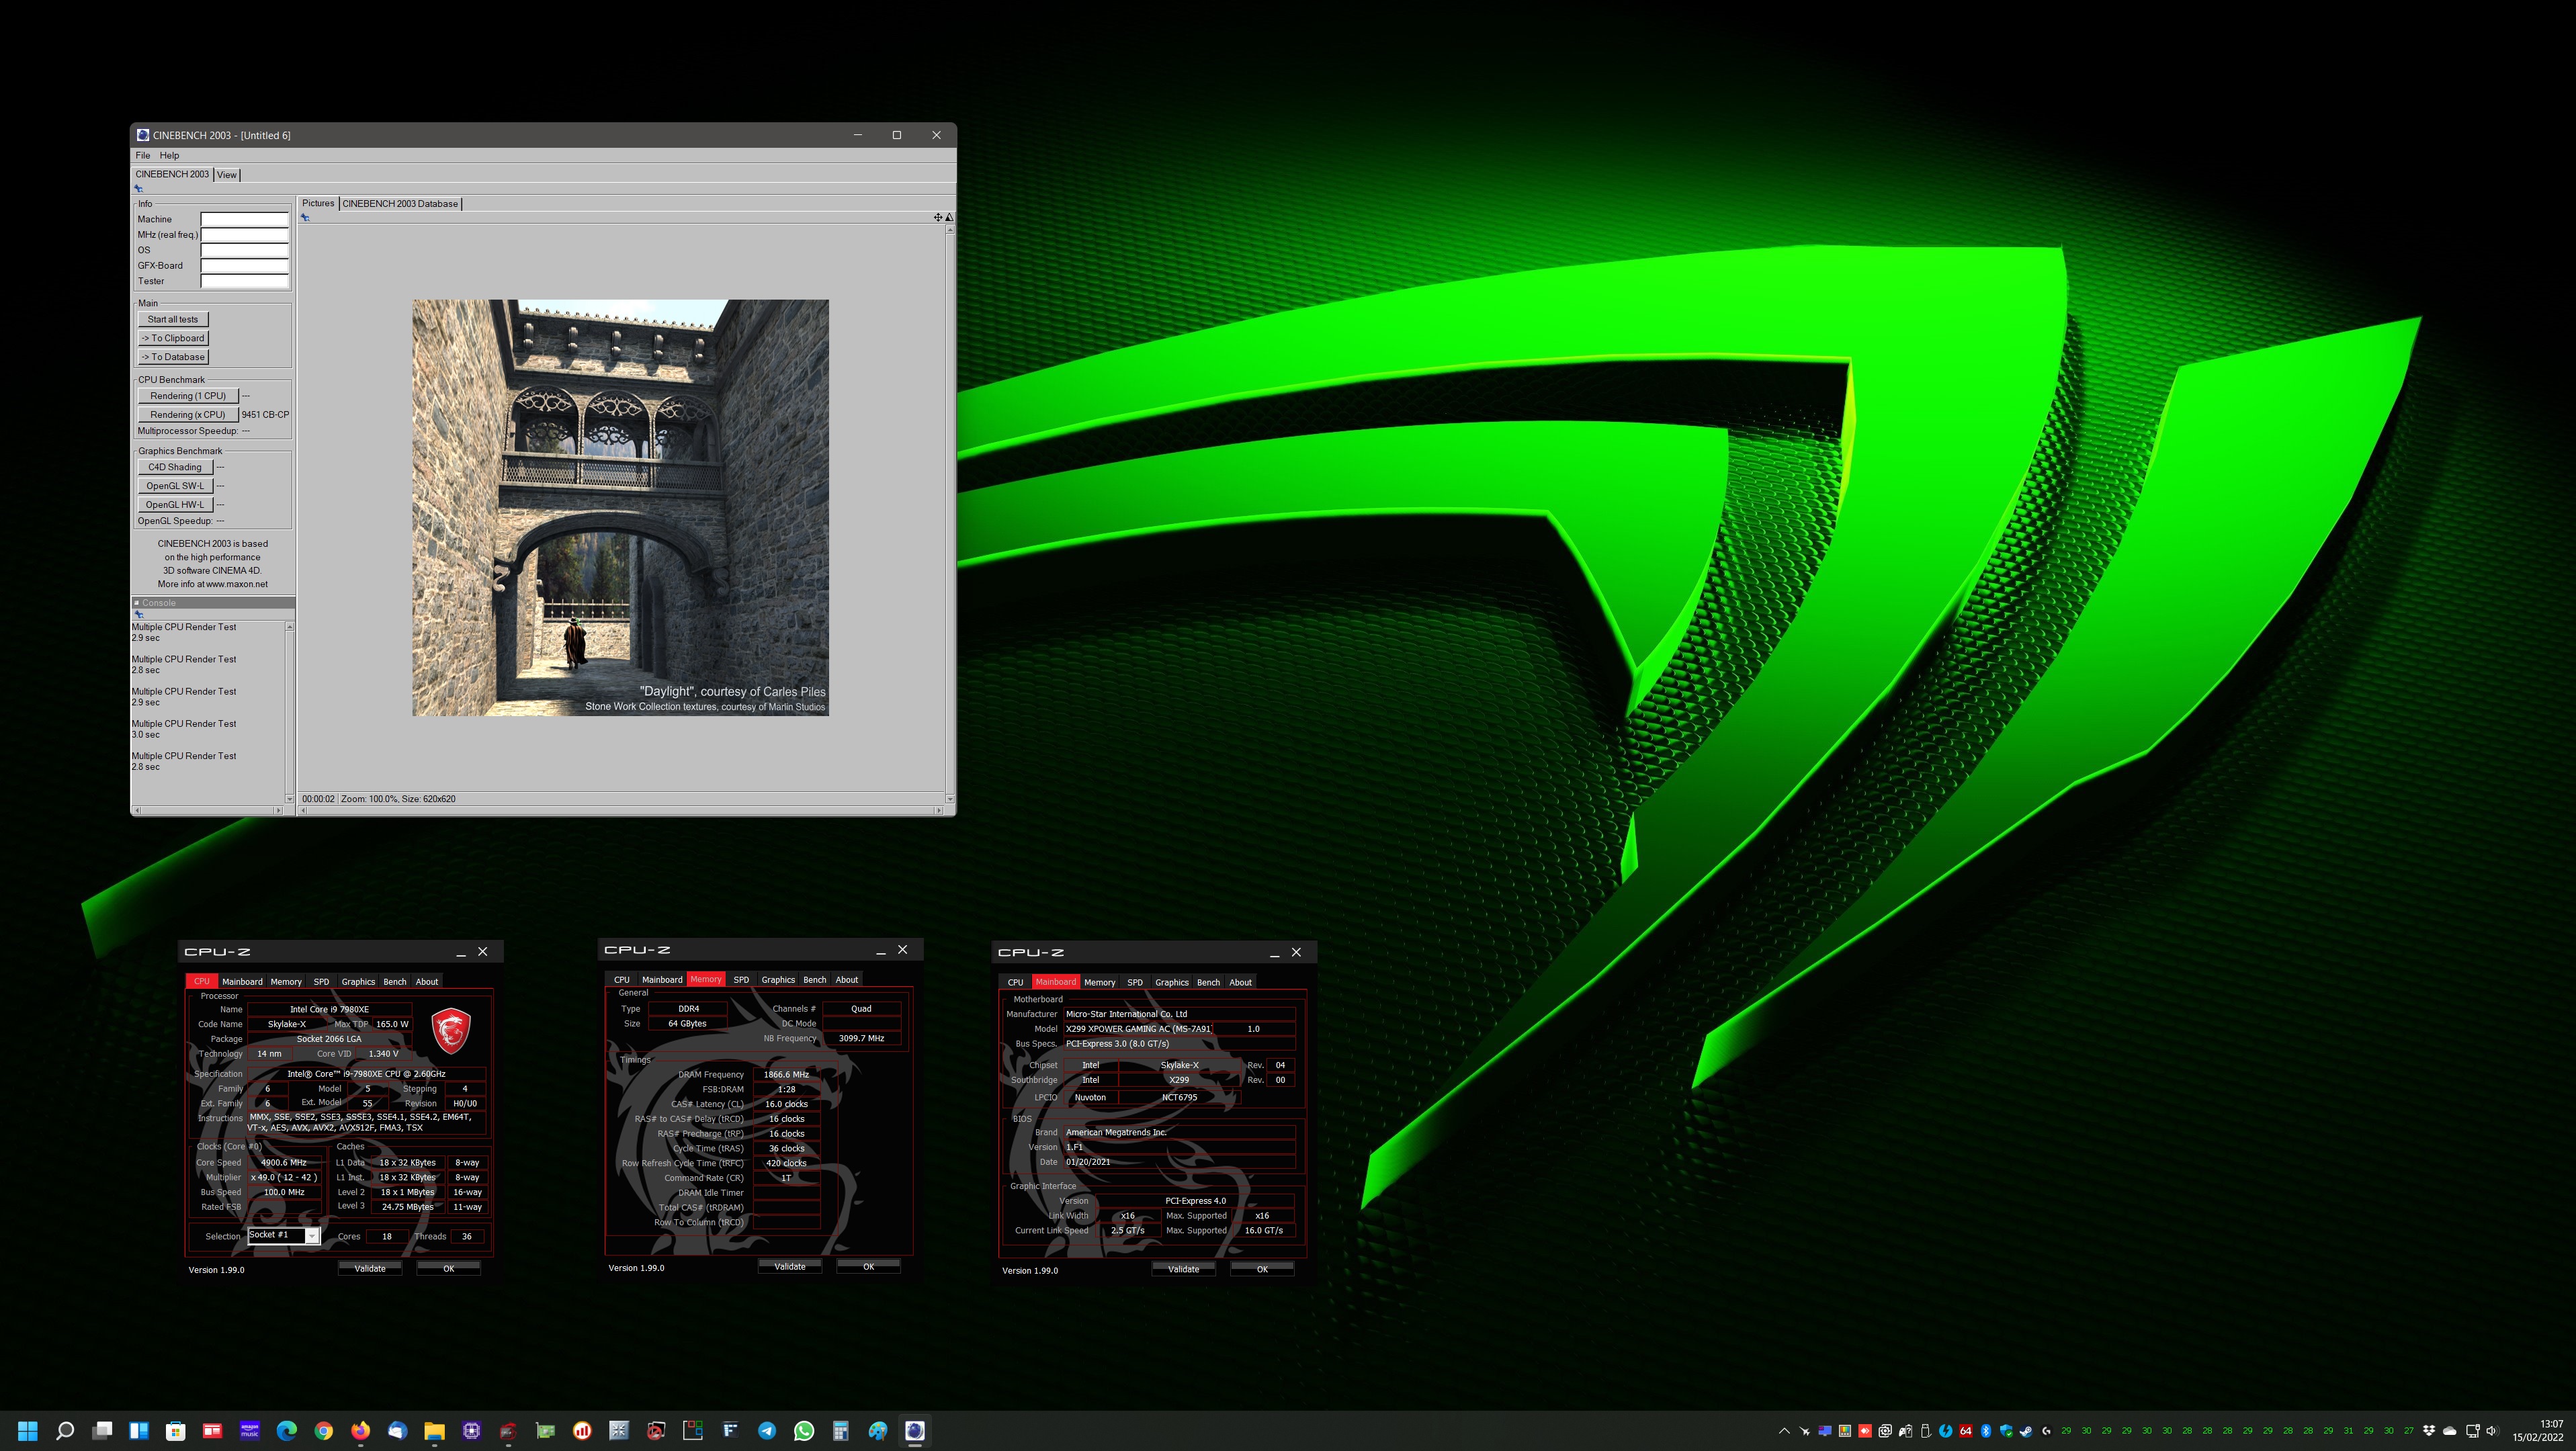
Task: Open SPD tab in middle CPU-Z window
Action: click(741, 980)
